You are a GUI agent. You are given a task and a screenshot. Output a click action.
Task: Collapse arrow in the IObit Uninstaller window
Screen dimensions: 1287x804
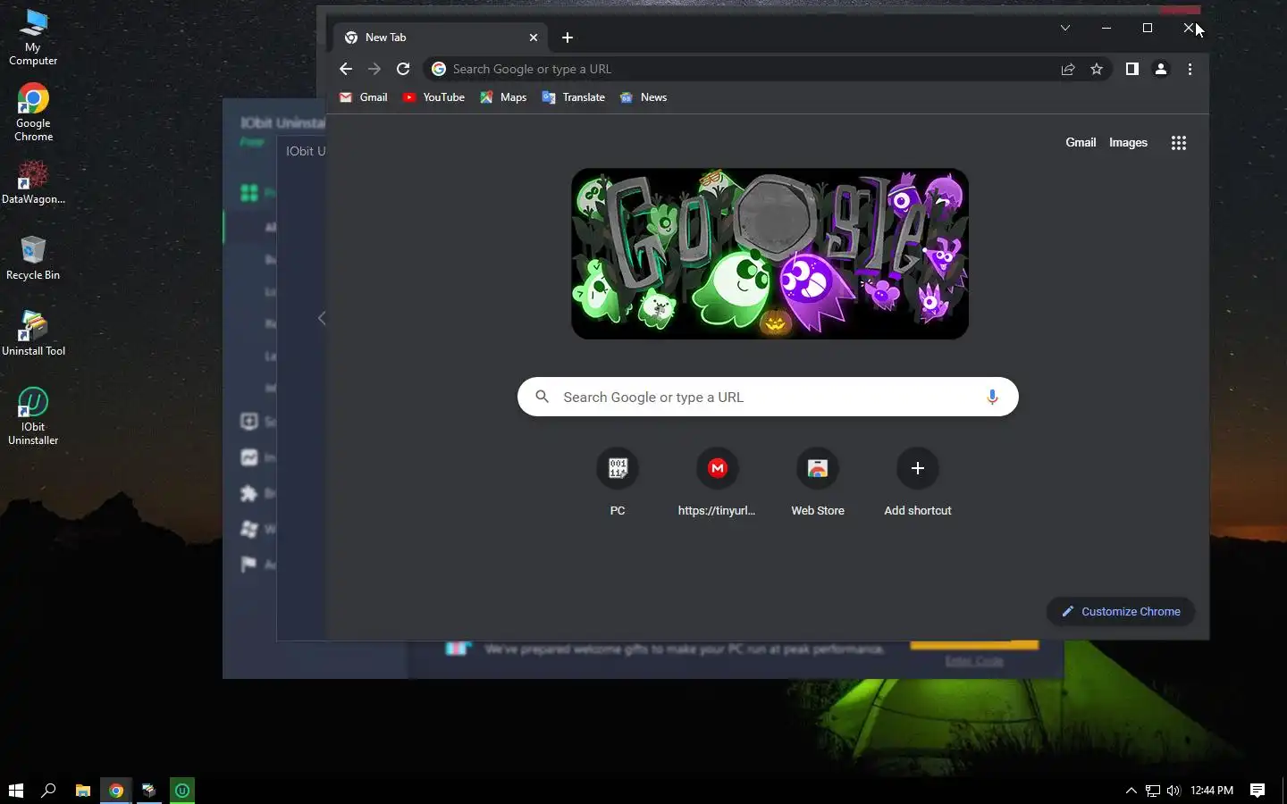coord(322,318)
